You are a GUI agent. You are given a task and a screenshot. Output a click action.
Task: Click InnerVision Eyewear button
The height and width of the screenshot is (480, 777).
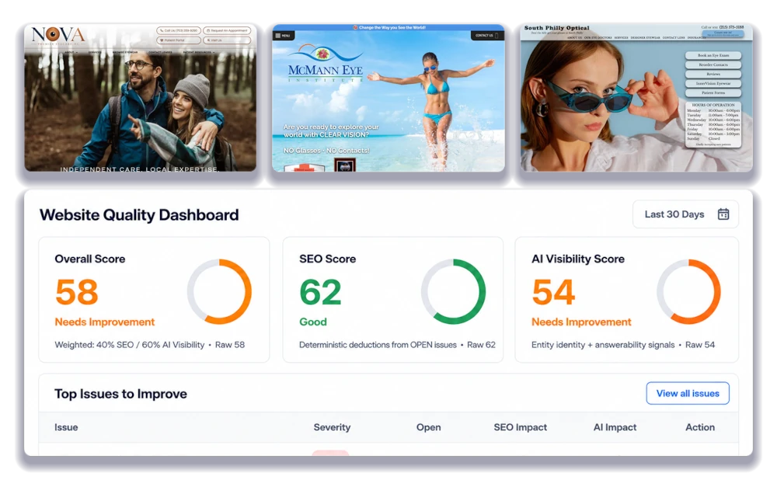click(713, 84)
